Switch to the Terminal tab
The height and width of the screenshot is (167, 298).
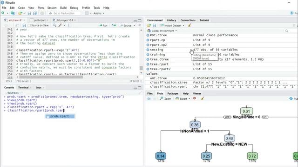pos(23,88)
